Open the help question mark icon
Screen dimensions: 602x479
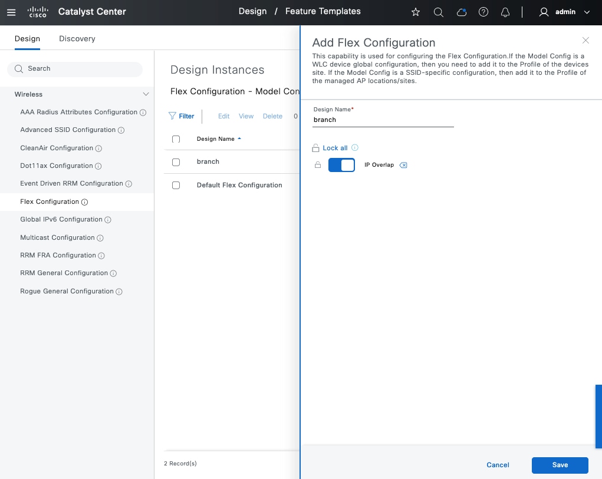[x=483, y=12]
